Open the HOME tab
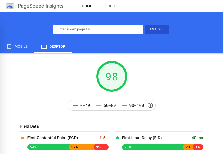This screenshot has height=154, width=223. click(87, 6)
